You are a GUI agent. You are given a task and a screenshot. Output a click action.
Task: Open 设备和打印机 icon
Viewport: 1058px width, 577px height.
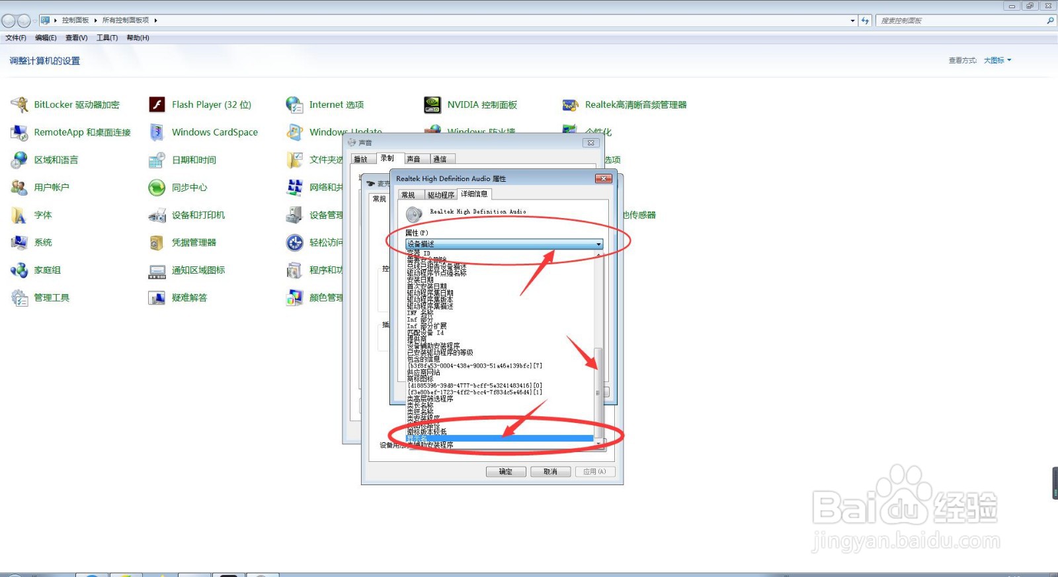point(157,215)
